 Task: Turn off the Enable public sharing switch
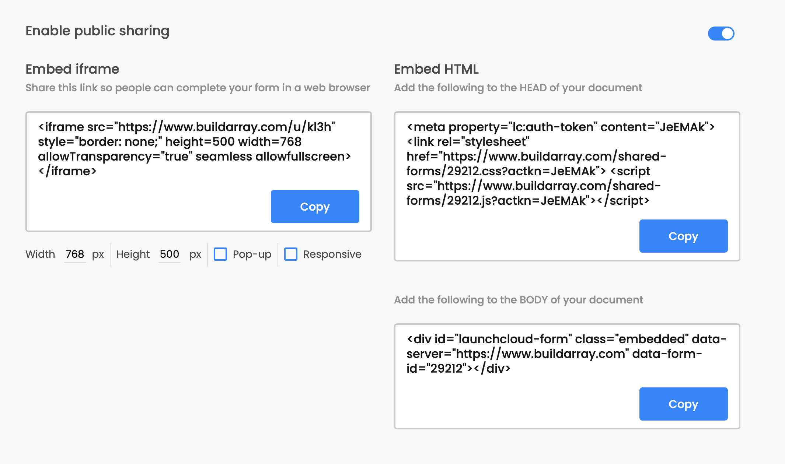[721, 34]
